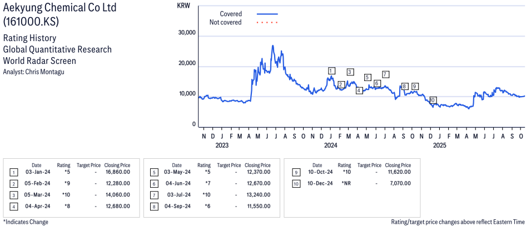Screen dimensions: 531x226
Task: Click the boxed number 5 beside 03-May-24
Action: [153, 172]
